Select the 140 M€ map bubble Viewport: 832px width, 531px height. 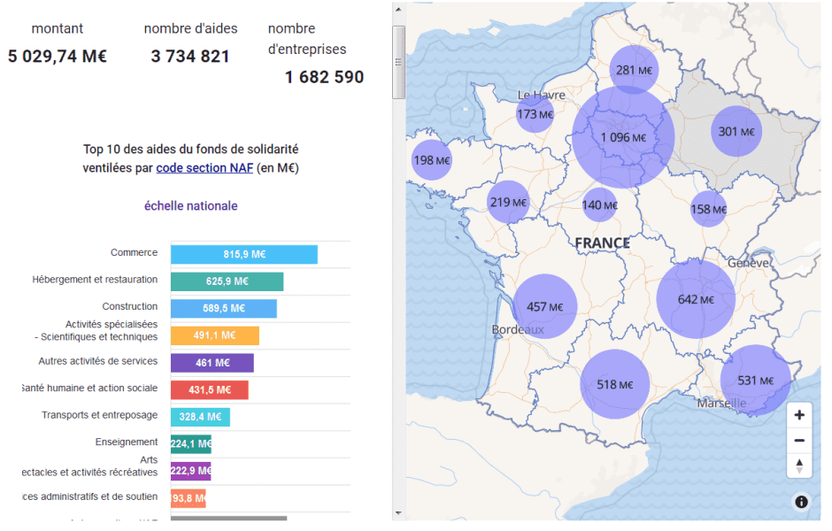[x=599, y=205]
